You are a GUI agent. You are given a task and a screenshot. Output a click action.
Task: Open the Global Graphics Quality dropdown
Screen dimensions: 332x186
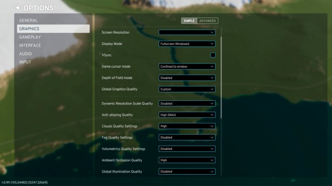tap(187, 89)
